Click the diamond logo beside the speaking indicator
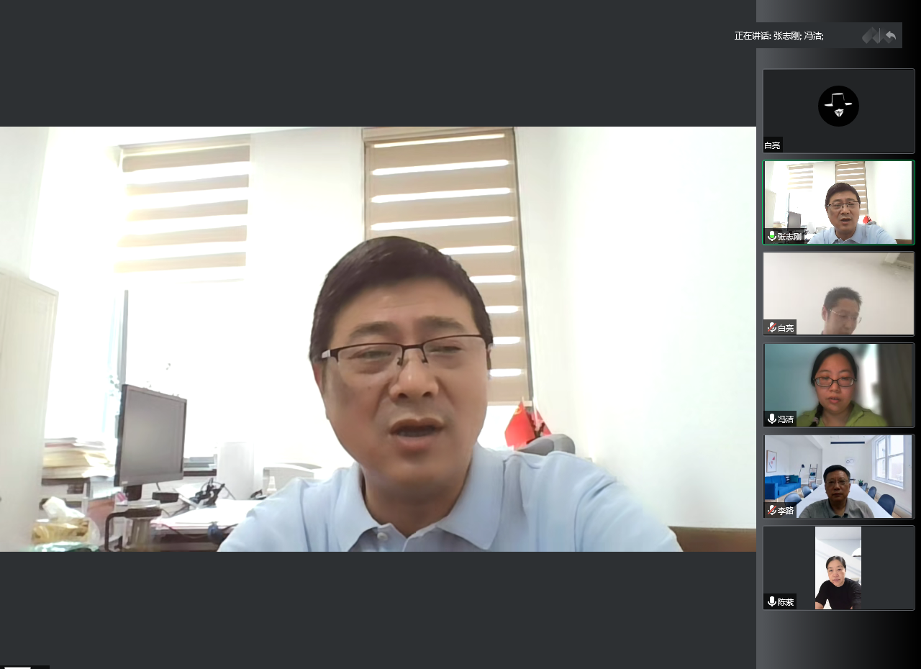The height and width of the screenshot is (669, 921). pos(871,35)
